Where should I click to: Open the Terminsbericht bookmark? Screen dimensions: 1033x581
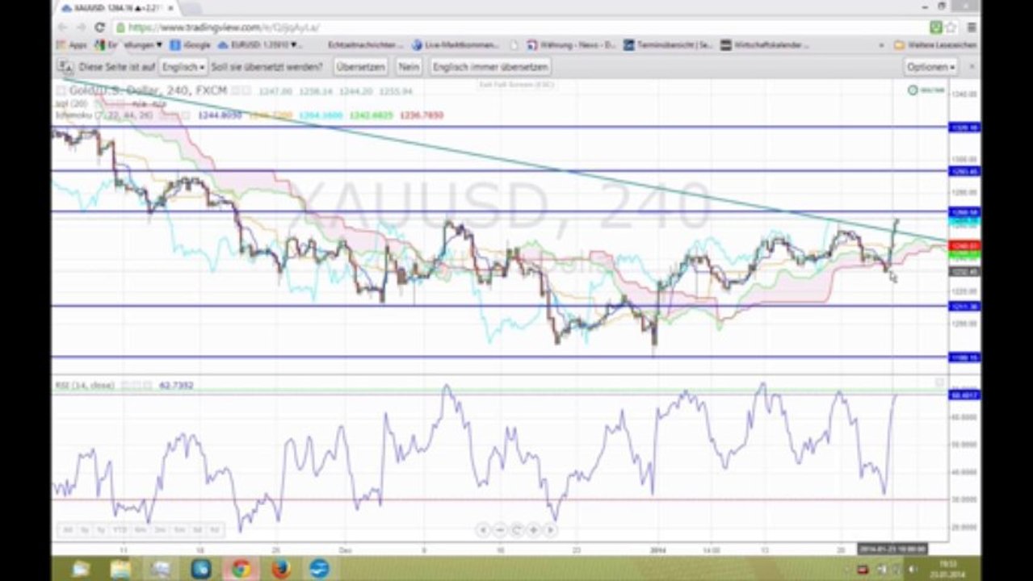point(668,45)
